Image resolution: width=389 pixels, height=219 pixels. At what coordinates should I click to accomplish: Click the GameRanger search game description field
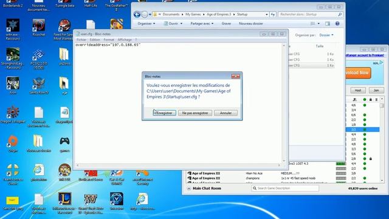tap(285, 188)
